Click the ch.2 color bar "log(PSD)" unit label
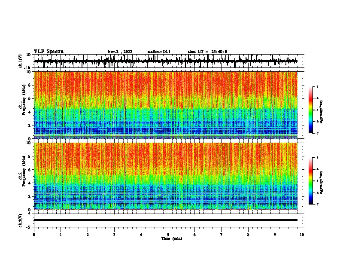 [321, 183]
